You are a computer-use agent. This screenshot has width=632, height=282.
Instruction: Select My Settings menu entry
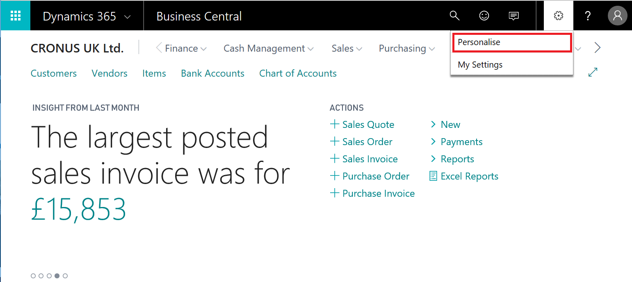click(x=480, y=65)
